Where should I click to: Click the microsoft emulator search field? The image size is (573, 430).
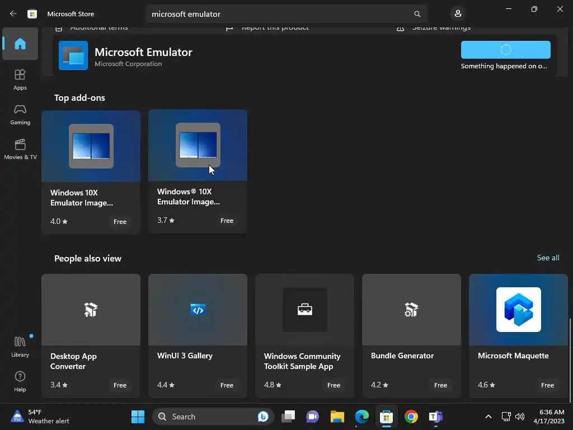[x=286, y=14]
